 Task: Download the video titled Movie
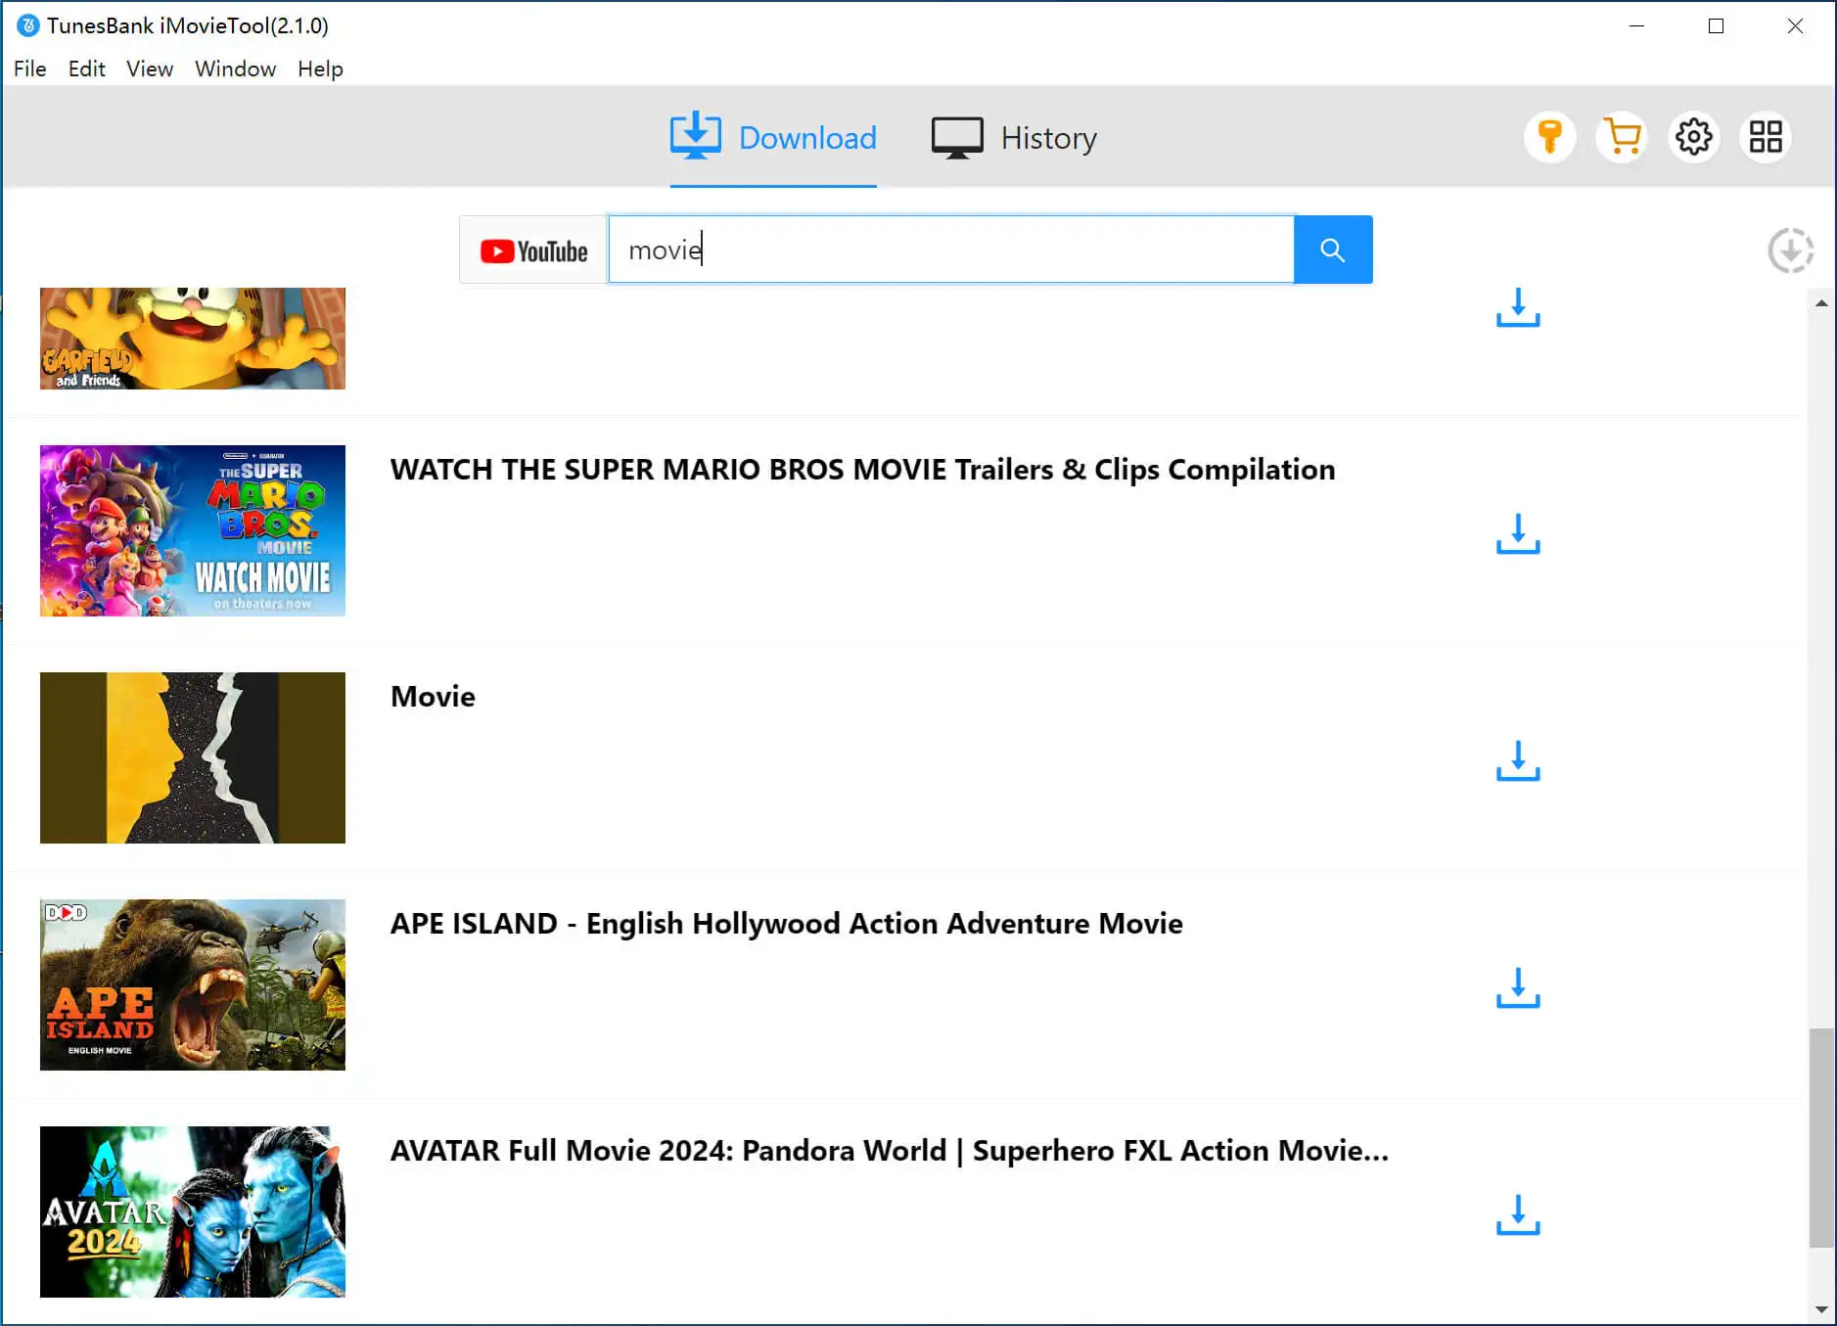[1518, 761]
